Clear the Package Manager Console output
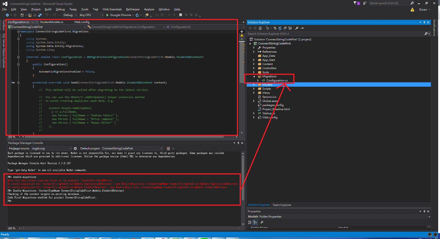The height and width of the screenshot is (239, 440). tap(168, 148)
